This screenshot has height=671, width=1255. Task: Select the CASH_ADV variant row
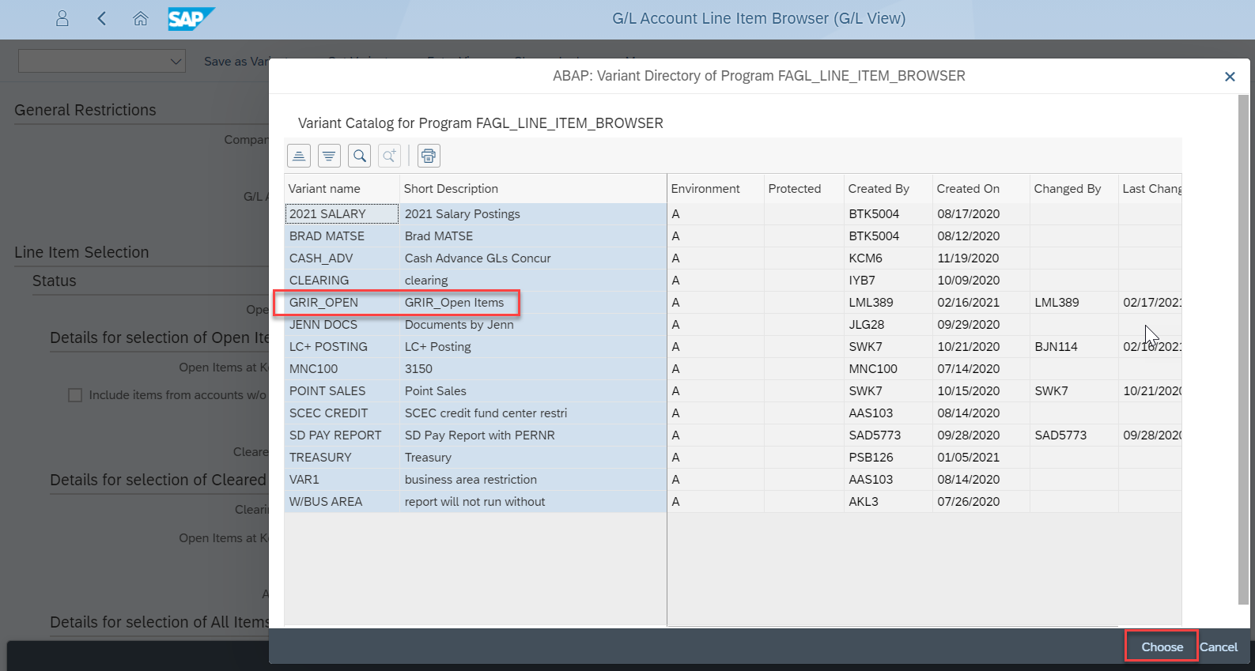pos(321,258)
